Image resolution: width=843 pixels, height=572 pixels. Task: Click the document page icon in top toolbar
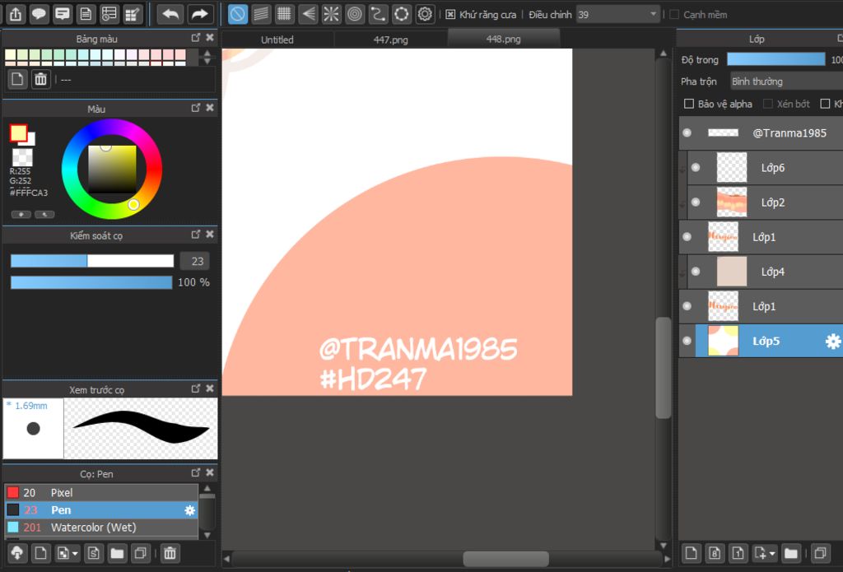coord(86,14)
